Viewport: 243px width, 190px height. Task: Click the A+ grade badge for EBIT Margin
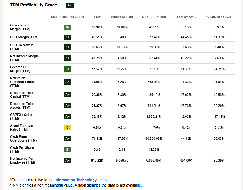[x=67, y=37]
